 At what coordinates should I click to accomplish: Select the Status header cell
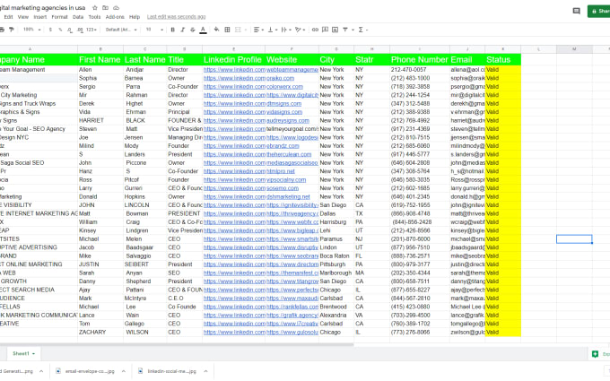(503, 59)
